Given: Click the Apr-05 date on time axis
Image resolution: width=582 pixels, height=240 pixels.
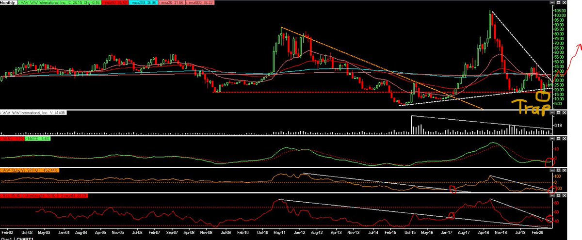Looking at the screenshot, I should 100,233.
